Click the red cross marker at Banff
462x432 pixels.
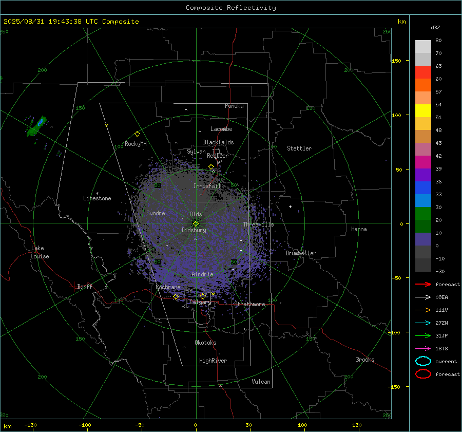tap(73, 287)
